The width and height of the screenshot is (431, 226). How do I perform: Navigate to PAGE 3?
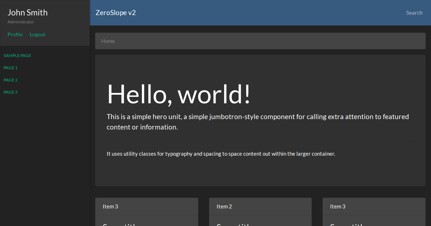click(x=10, y=92)
